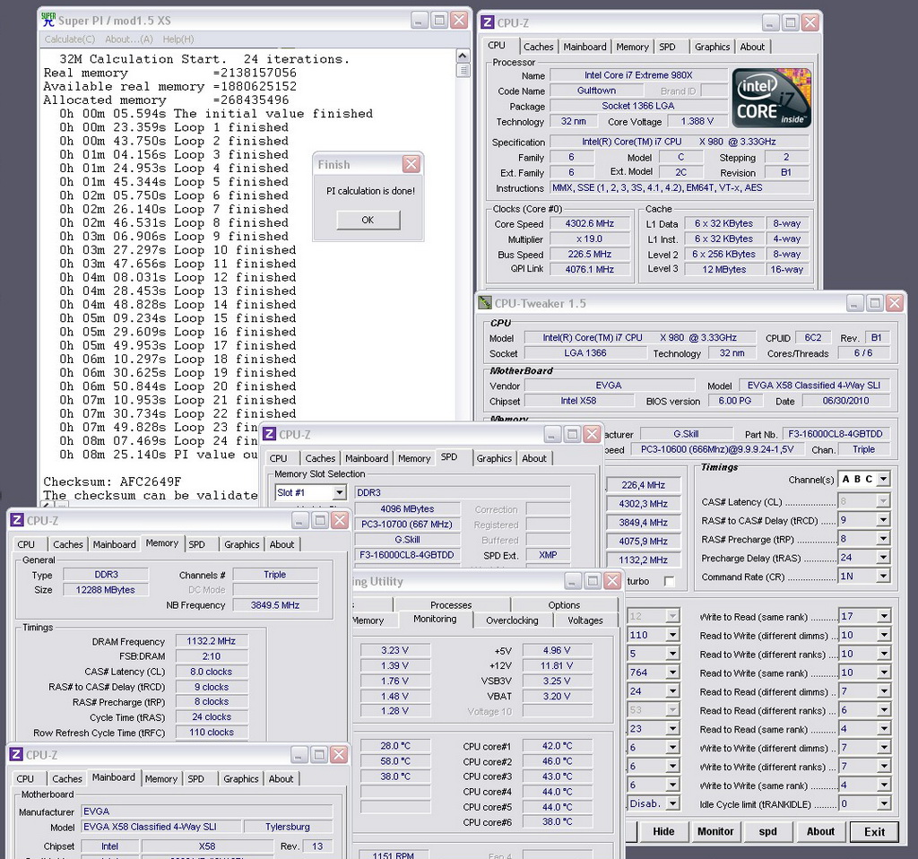
Task: Click the BIOS version 6.00 PG value
Action: click(735, 401)
